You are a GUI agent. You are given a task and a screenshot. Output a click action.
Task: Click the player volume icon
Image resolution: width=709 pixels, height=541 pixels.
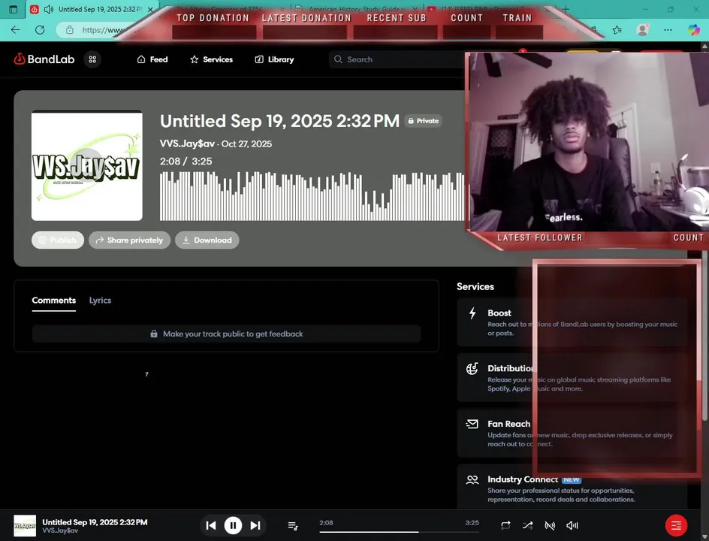point(572,526)
